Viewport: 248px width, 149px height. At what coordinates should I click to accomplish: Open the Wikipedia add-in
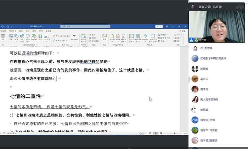(x=74, y=37)
